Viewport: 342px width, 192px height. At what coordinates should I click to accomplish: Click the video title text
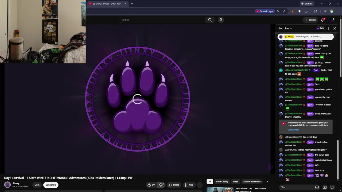(69, 178)
